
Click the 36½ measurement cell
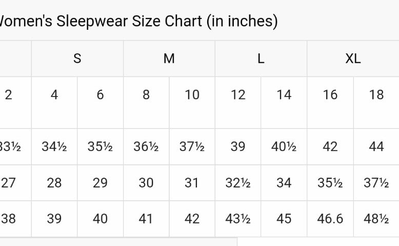click(146, 147)
